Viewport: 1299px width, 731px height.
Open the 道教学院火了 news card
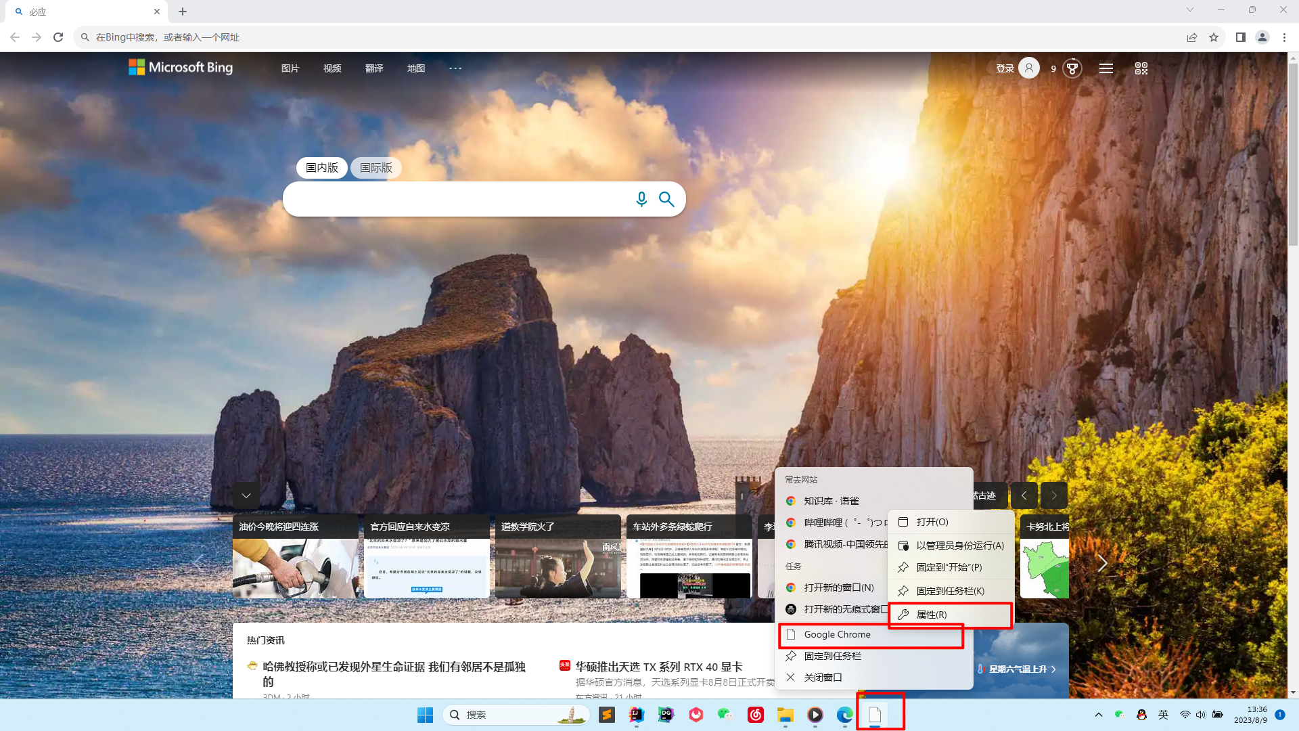(x=558, y=556)
